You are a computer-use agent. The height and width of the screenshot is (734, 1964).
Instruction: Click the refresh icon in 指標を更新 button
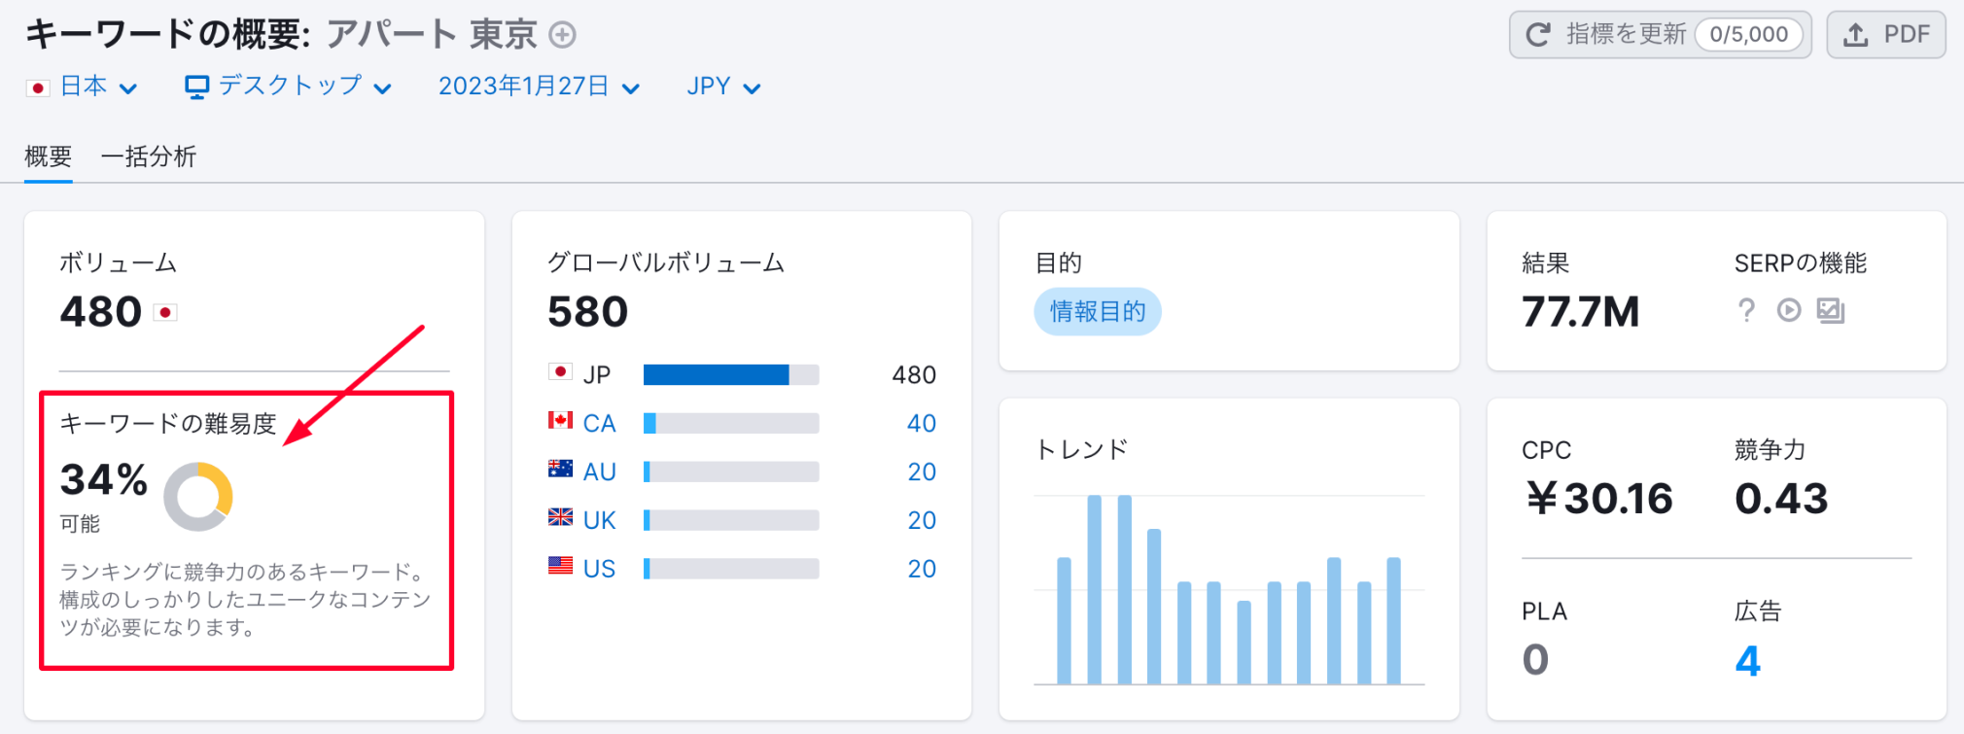click(1538, 35)
